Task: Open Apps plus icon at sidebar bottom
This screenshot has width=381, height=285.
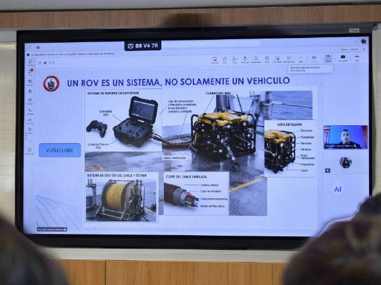Action: (29, 151)
